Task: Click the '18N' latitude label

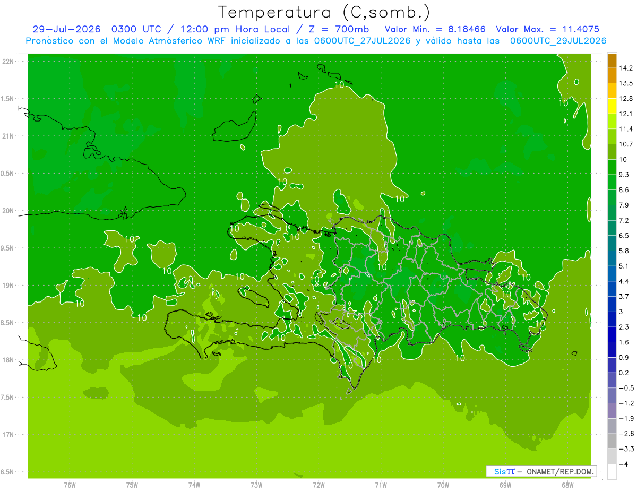Action: pyautogui.click(x=8, y=360)
